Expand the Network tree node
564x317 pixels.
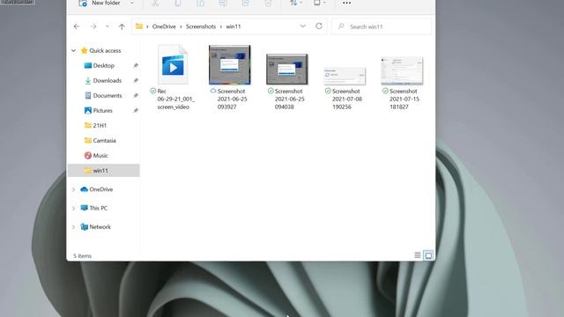pyautogui.click(x=73, y=227)
